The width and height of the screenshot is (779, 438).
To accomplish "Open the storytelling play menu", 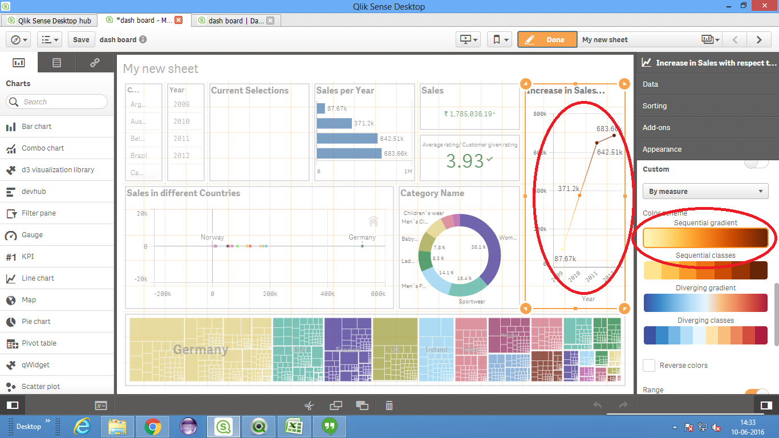I will coord(469,39).
